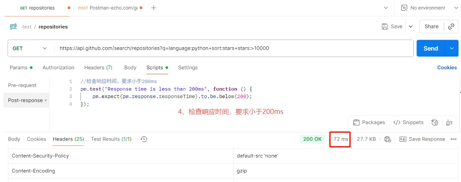Switch to the response Body tab
Screen dimensions: 461x182
click(x=14, y=139)
